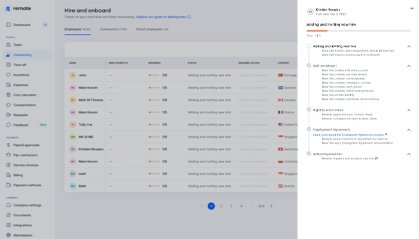Sort by the Name column header
The image size is (419, 239).
72,63
